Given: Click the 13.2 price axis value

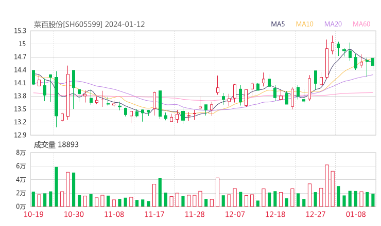Looking at the screenshot, I should (x=20, y=122).
